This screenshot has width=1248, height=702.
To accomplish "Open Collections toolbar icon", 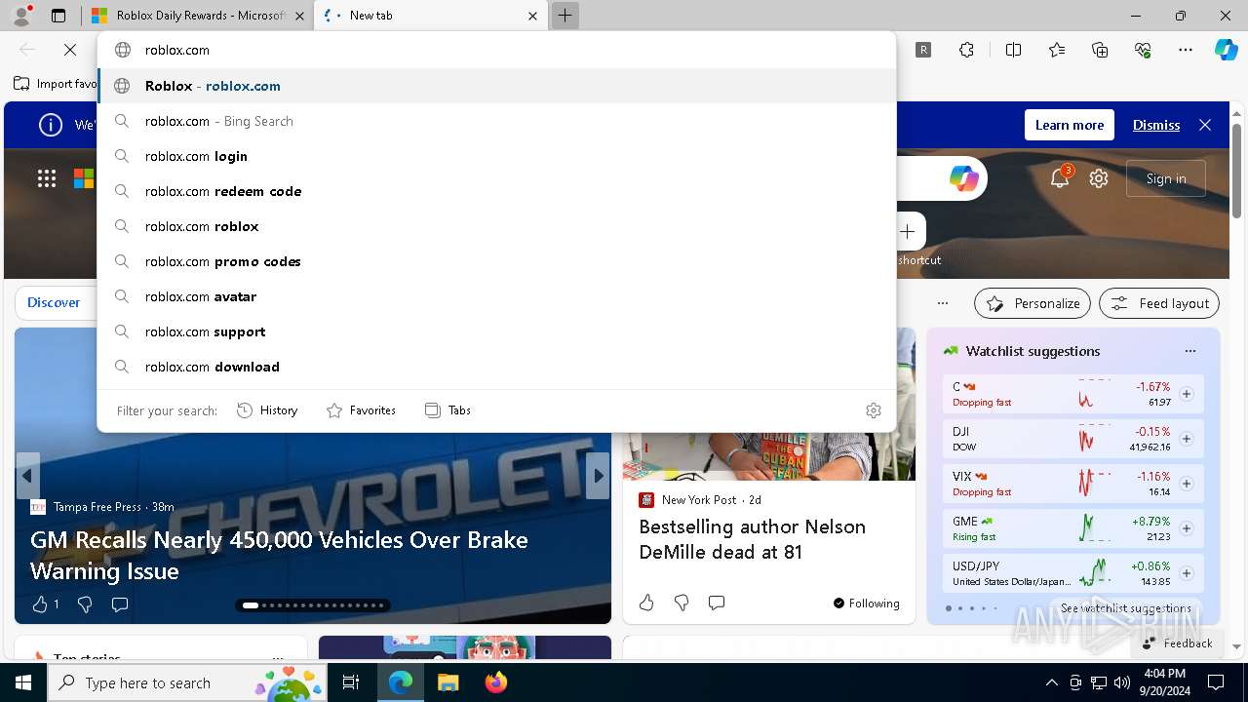I will (1100, 50).
